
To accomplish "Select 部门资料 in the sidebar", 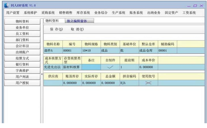I will [x=22, y=40].
